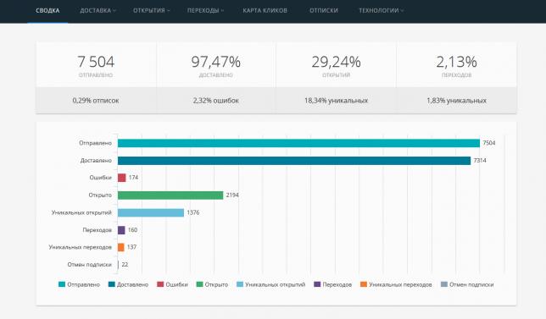Click the 18,34% уникальных openings stat
Viewport: 546px width, 319px height.
336,101
